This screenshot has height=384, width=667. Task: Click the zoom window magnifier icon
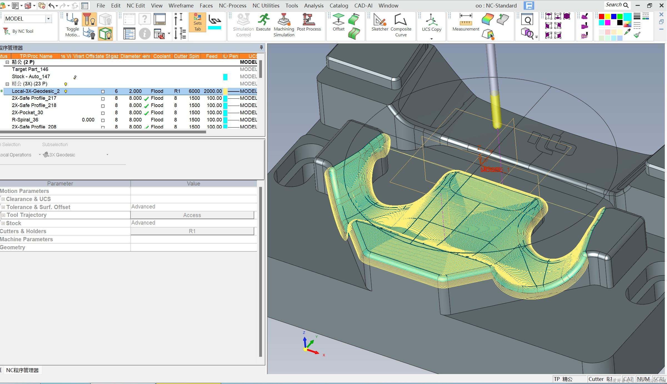pos(527,19)
